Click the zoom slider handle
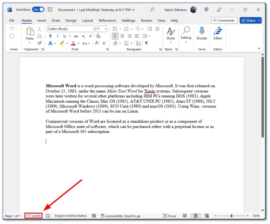Viewport: 270px width, 224px height. coord(232,216)
